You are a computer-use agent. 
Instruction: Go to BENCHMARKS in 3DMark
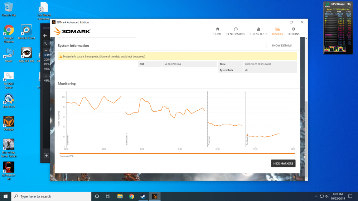pyautogui.click(x=236, y=31)
